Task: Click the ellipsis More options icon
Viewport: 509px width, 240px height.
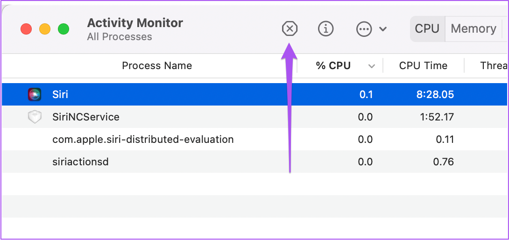Action: (363, 29)
